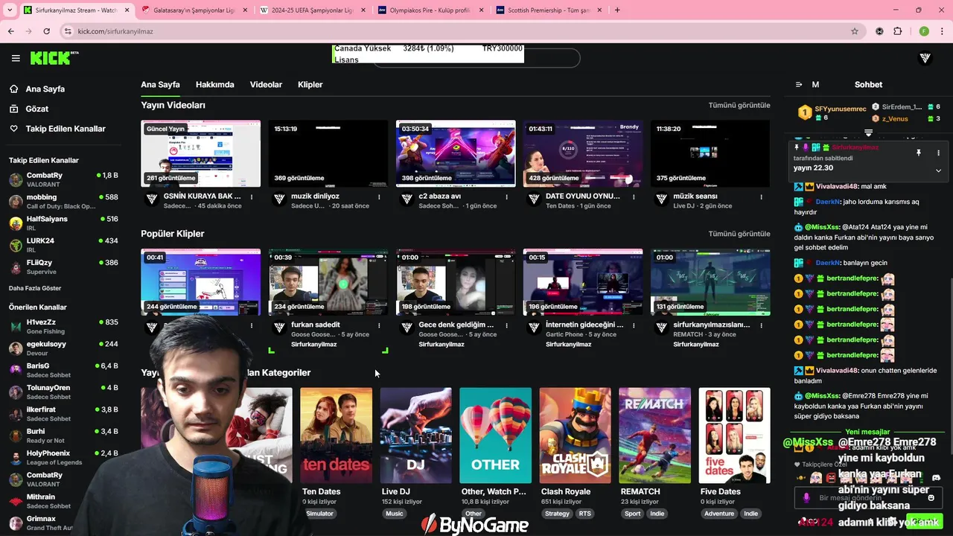Unpin the pinned chat message

coord(919,153)
